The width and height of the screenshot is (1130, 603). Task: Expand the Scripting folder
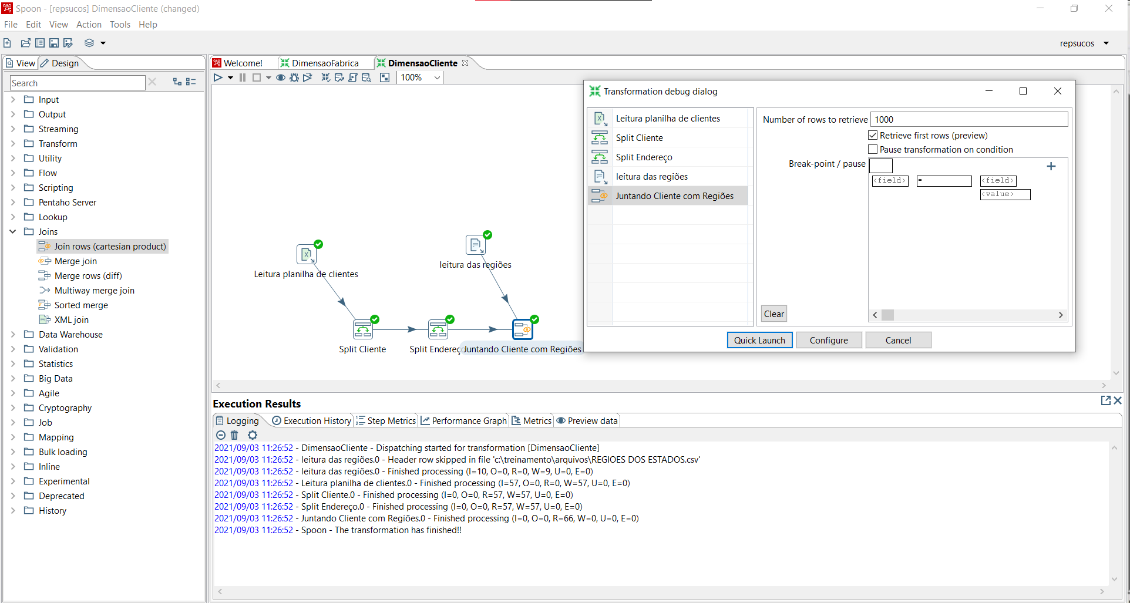coord(13,188)
